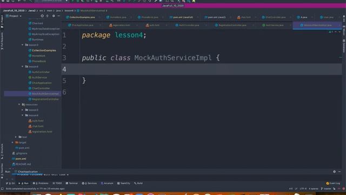Image resolution: width=346 pixels, height=195 pixels.
Task: Hide the Run tool window
Action: [340, 172]
